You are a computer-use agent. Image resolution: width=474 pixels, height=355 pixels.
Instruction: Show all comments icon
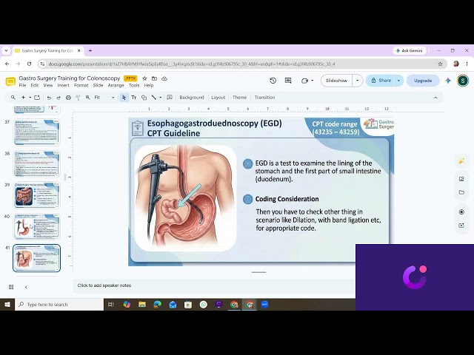[x=288, y=81]
